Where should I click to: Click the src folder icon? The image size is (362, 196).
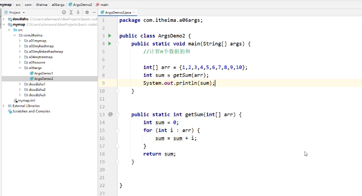coord(15,30)
